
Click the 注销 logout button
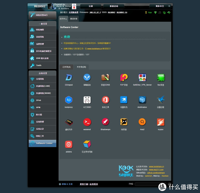pos(91,6)
